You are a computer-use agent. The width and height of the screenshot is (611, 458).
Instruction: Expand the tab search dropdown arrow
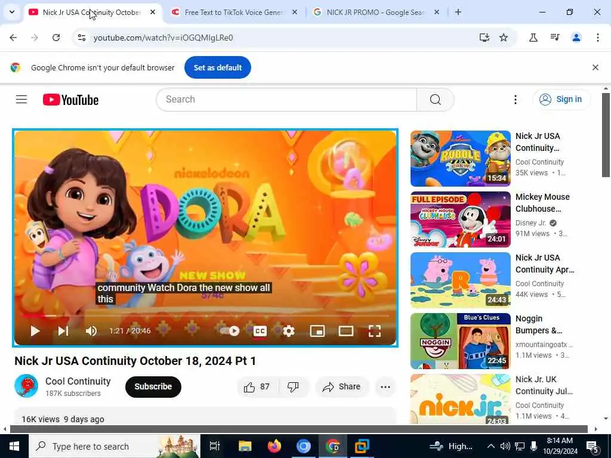[x=12, y=13]
